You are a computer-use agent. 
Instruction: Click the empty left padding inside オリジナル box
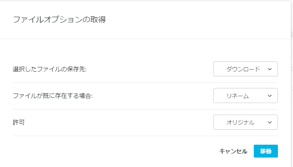(220, 122)
